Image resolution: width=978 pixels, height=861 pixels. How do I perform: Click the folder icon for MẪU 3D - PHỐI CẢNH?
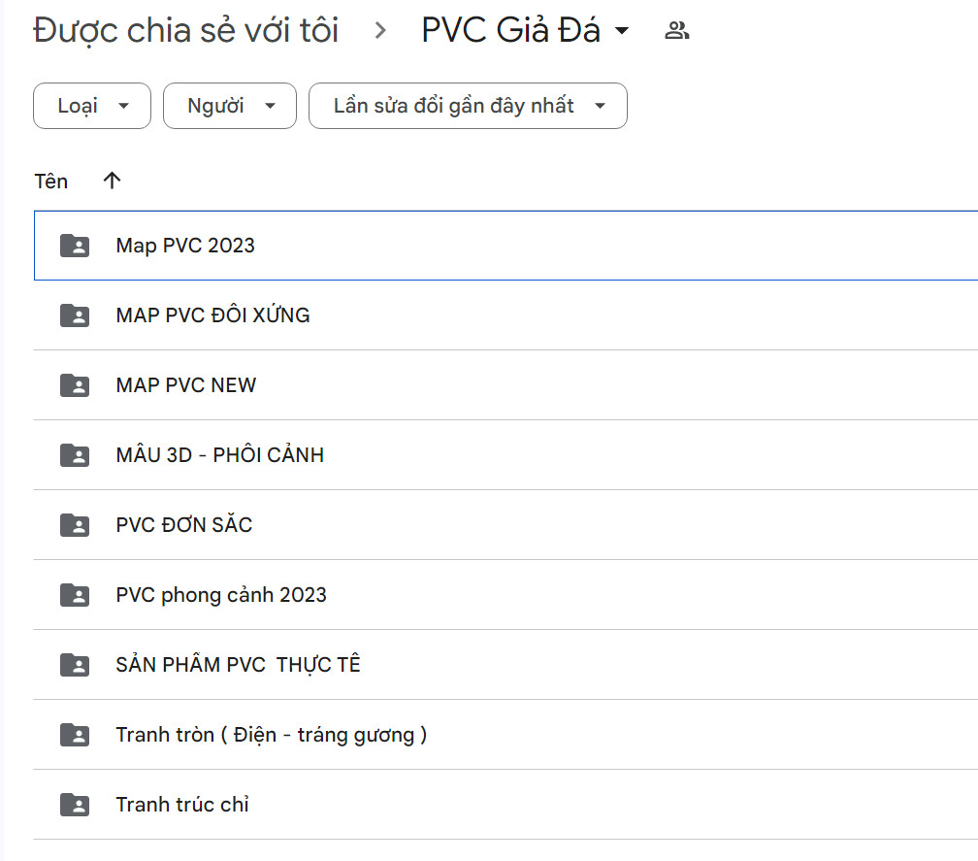pyautogui.click(x=75, y=455)
